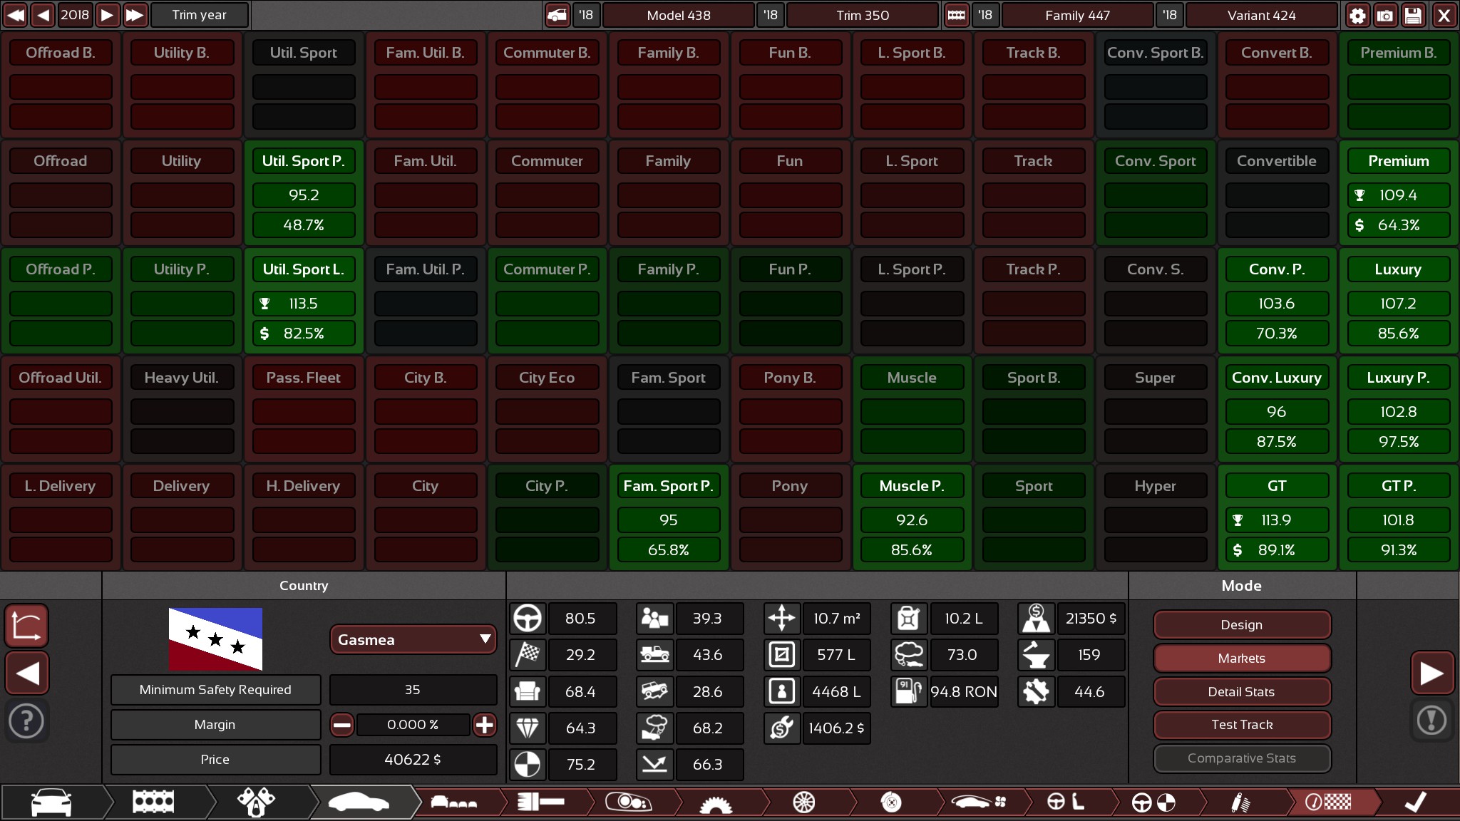The width and height of the screenshot is (1460, 821).
Task: Select the Fam. Sport P. market tile
Action: (669, 517)
